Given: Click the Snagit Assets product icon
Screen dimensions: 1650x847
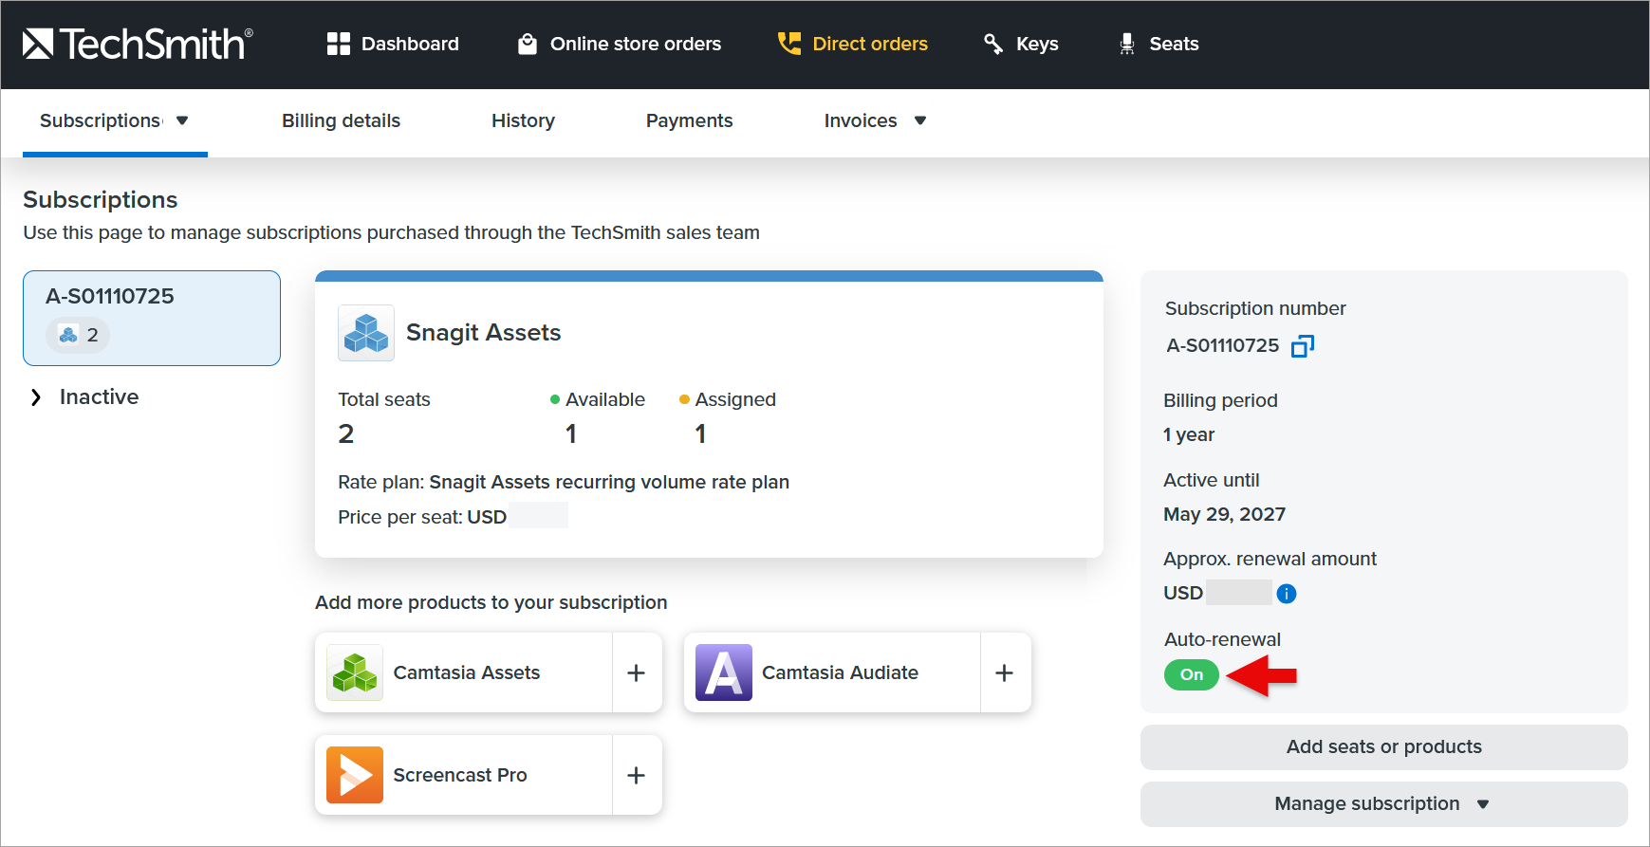Looking at the screenshot, I should pos(366,333).
